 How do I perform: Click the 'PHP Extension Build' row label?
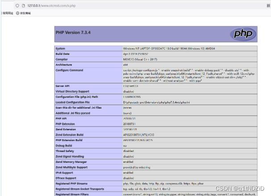[69, 140]
